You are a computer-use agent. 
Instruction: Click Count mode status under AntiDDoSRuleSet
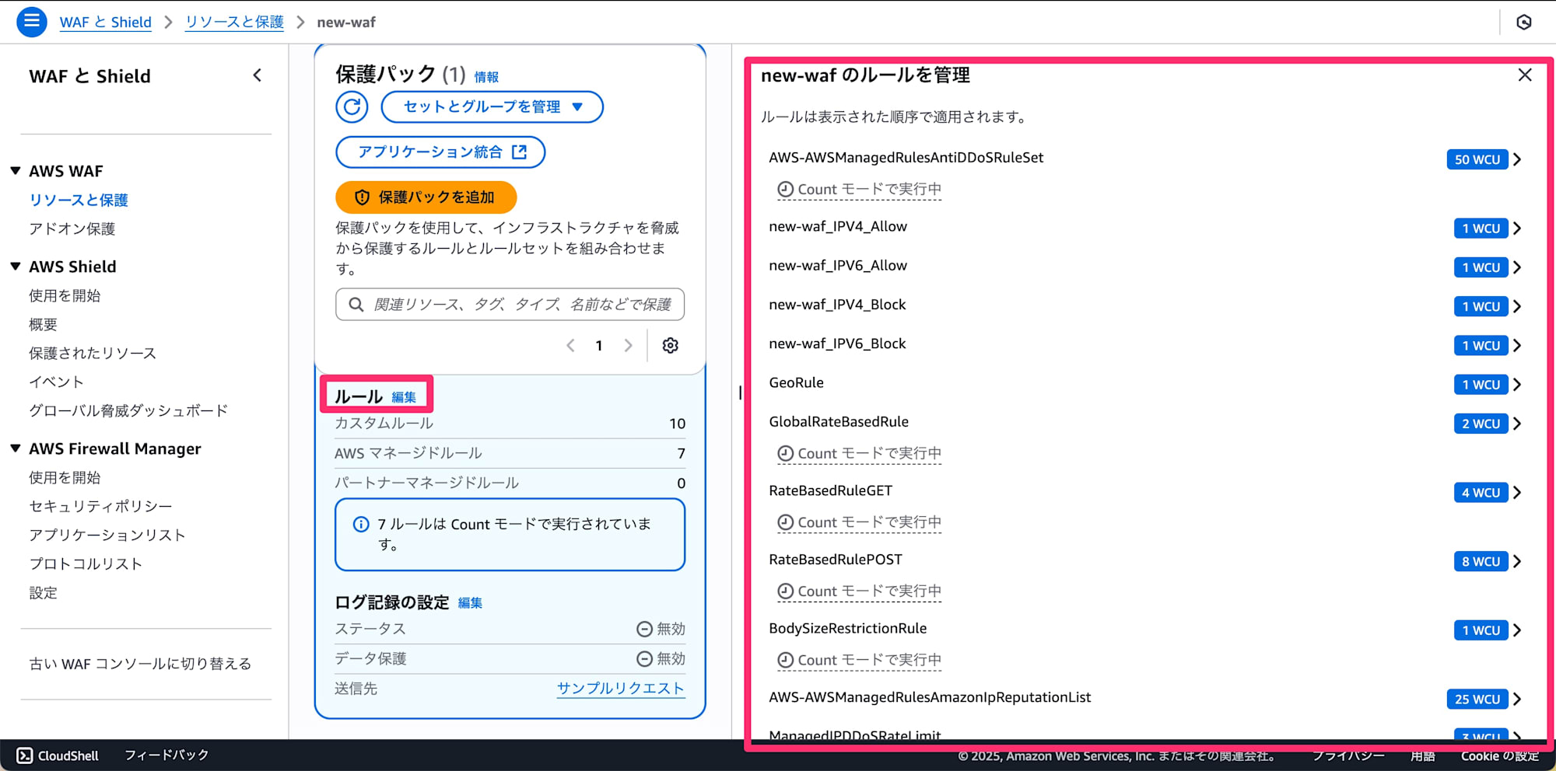coord(860,190)
